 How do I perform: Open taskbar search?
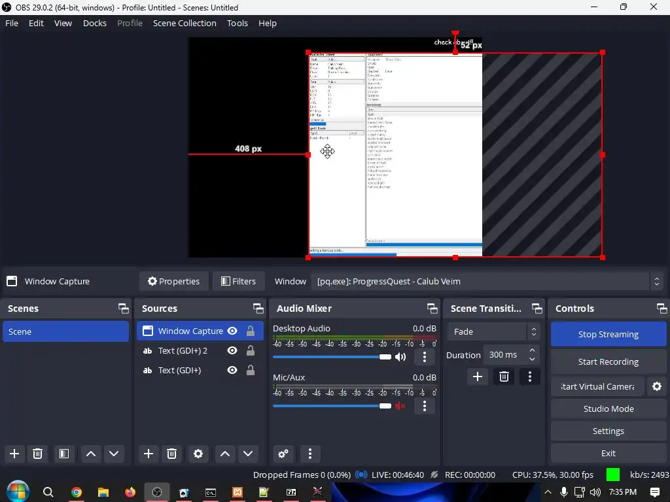48,492
